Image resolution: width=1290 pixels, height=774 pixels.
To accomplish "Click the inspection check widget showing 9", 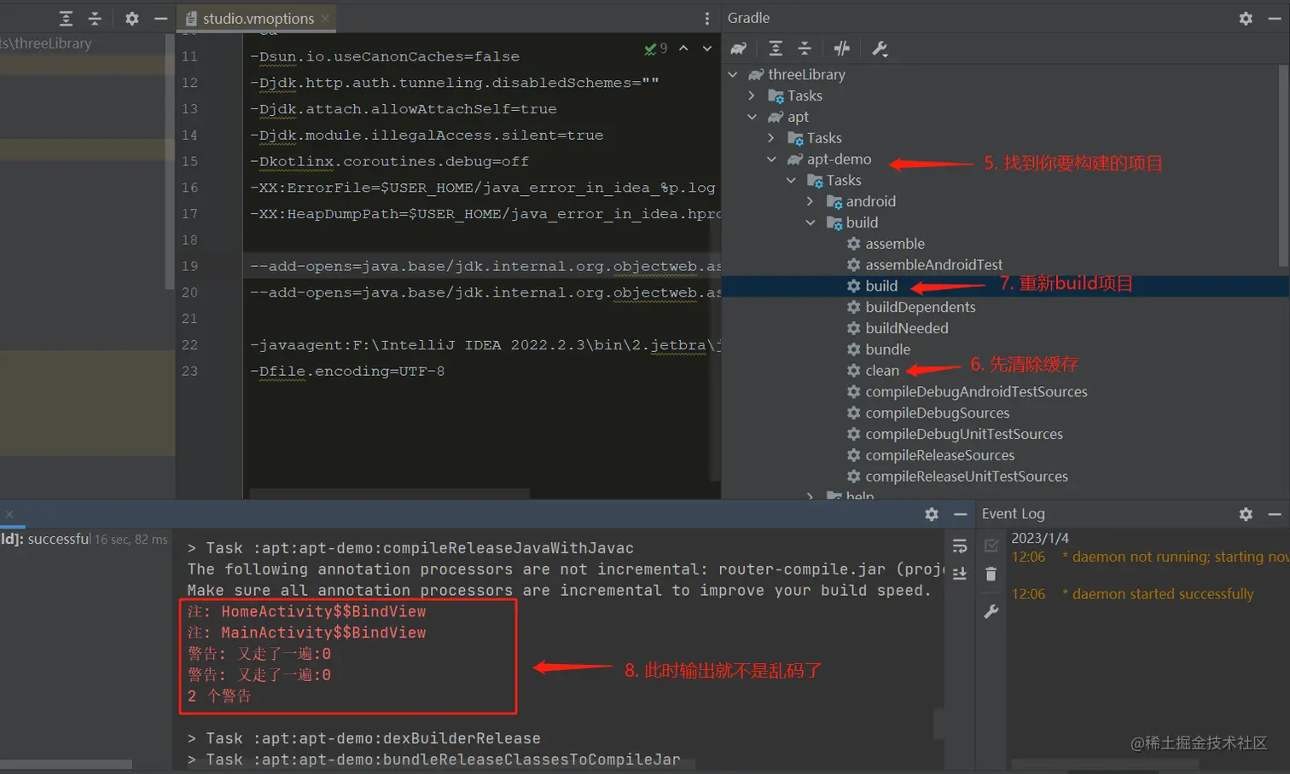I will tap(656, 49).
